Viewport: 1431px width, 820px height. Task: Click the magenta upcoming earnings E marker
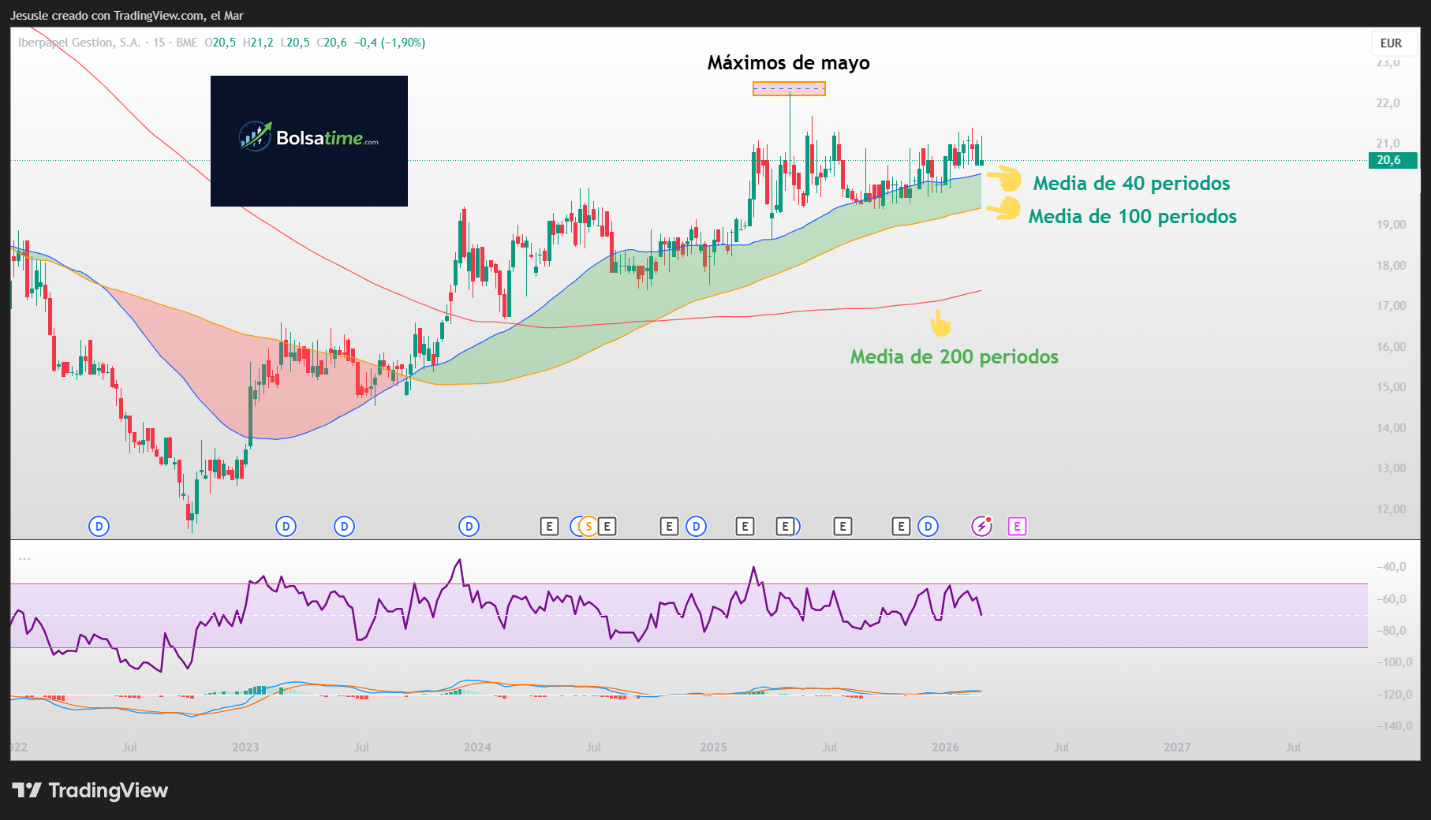(x=1017, y=527)
